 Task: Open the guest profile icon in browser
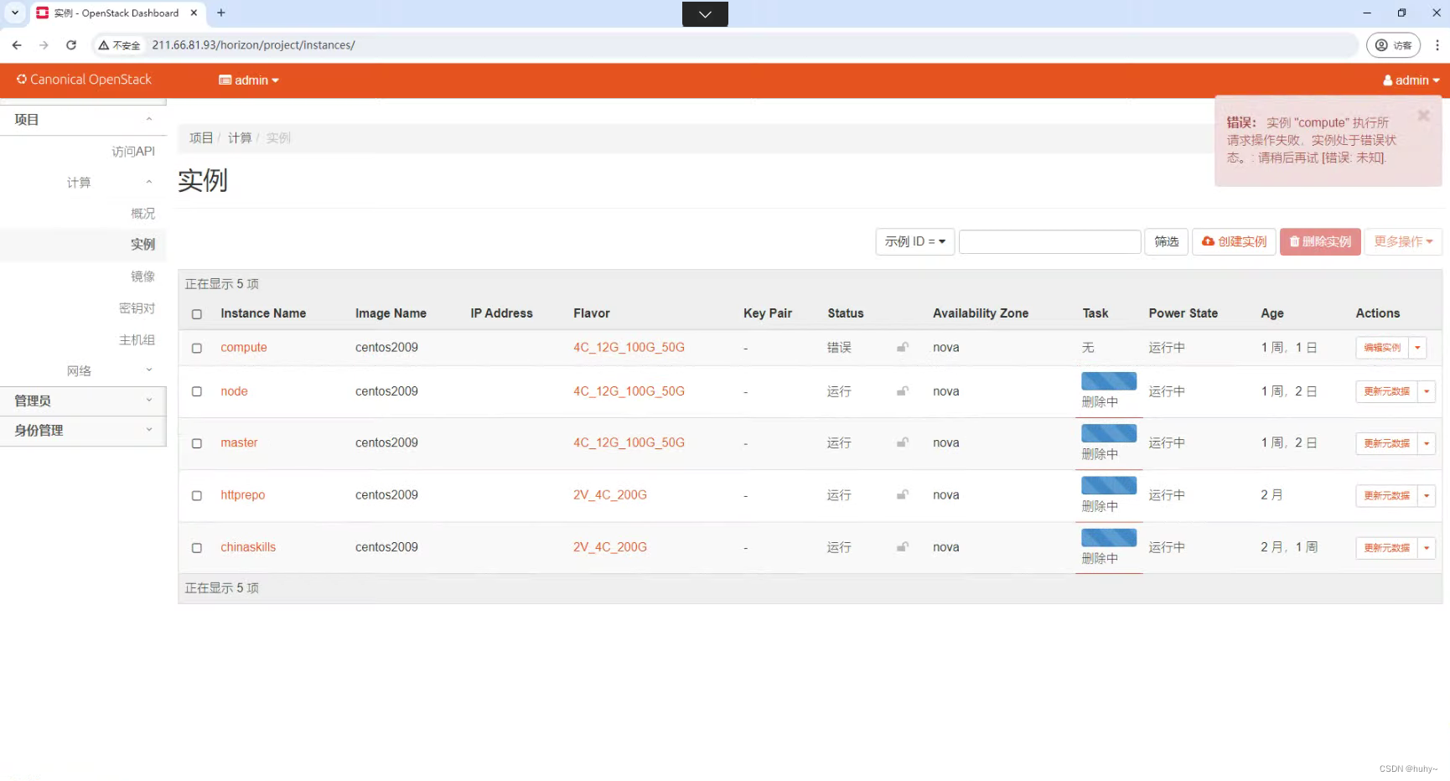pyautogui.click(x=1393, y=45)
